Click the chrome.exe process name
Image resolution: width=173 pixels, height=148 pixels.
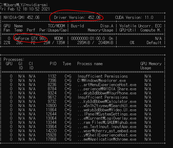[107, 139]
